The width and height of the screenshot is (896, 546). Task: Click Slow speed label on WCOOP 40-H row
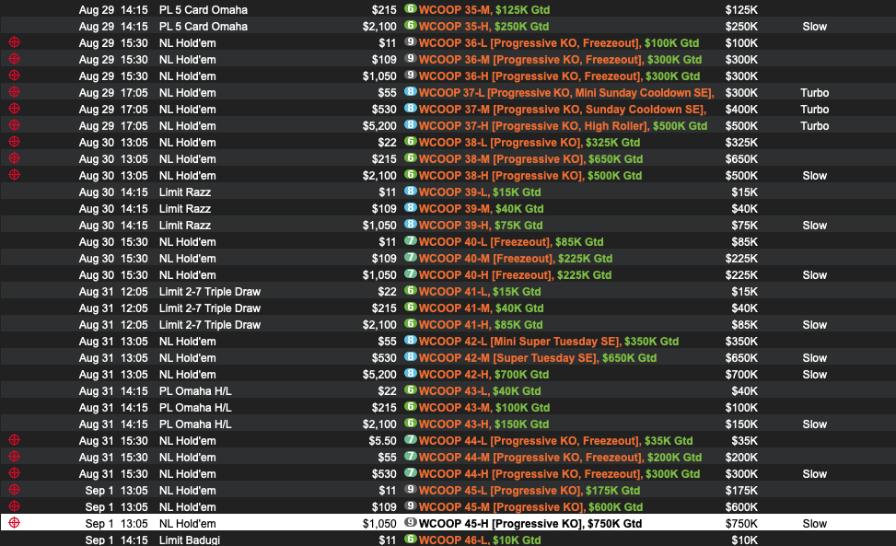pyautogui.click(x=814, y=274)
